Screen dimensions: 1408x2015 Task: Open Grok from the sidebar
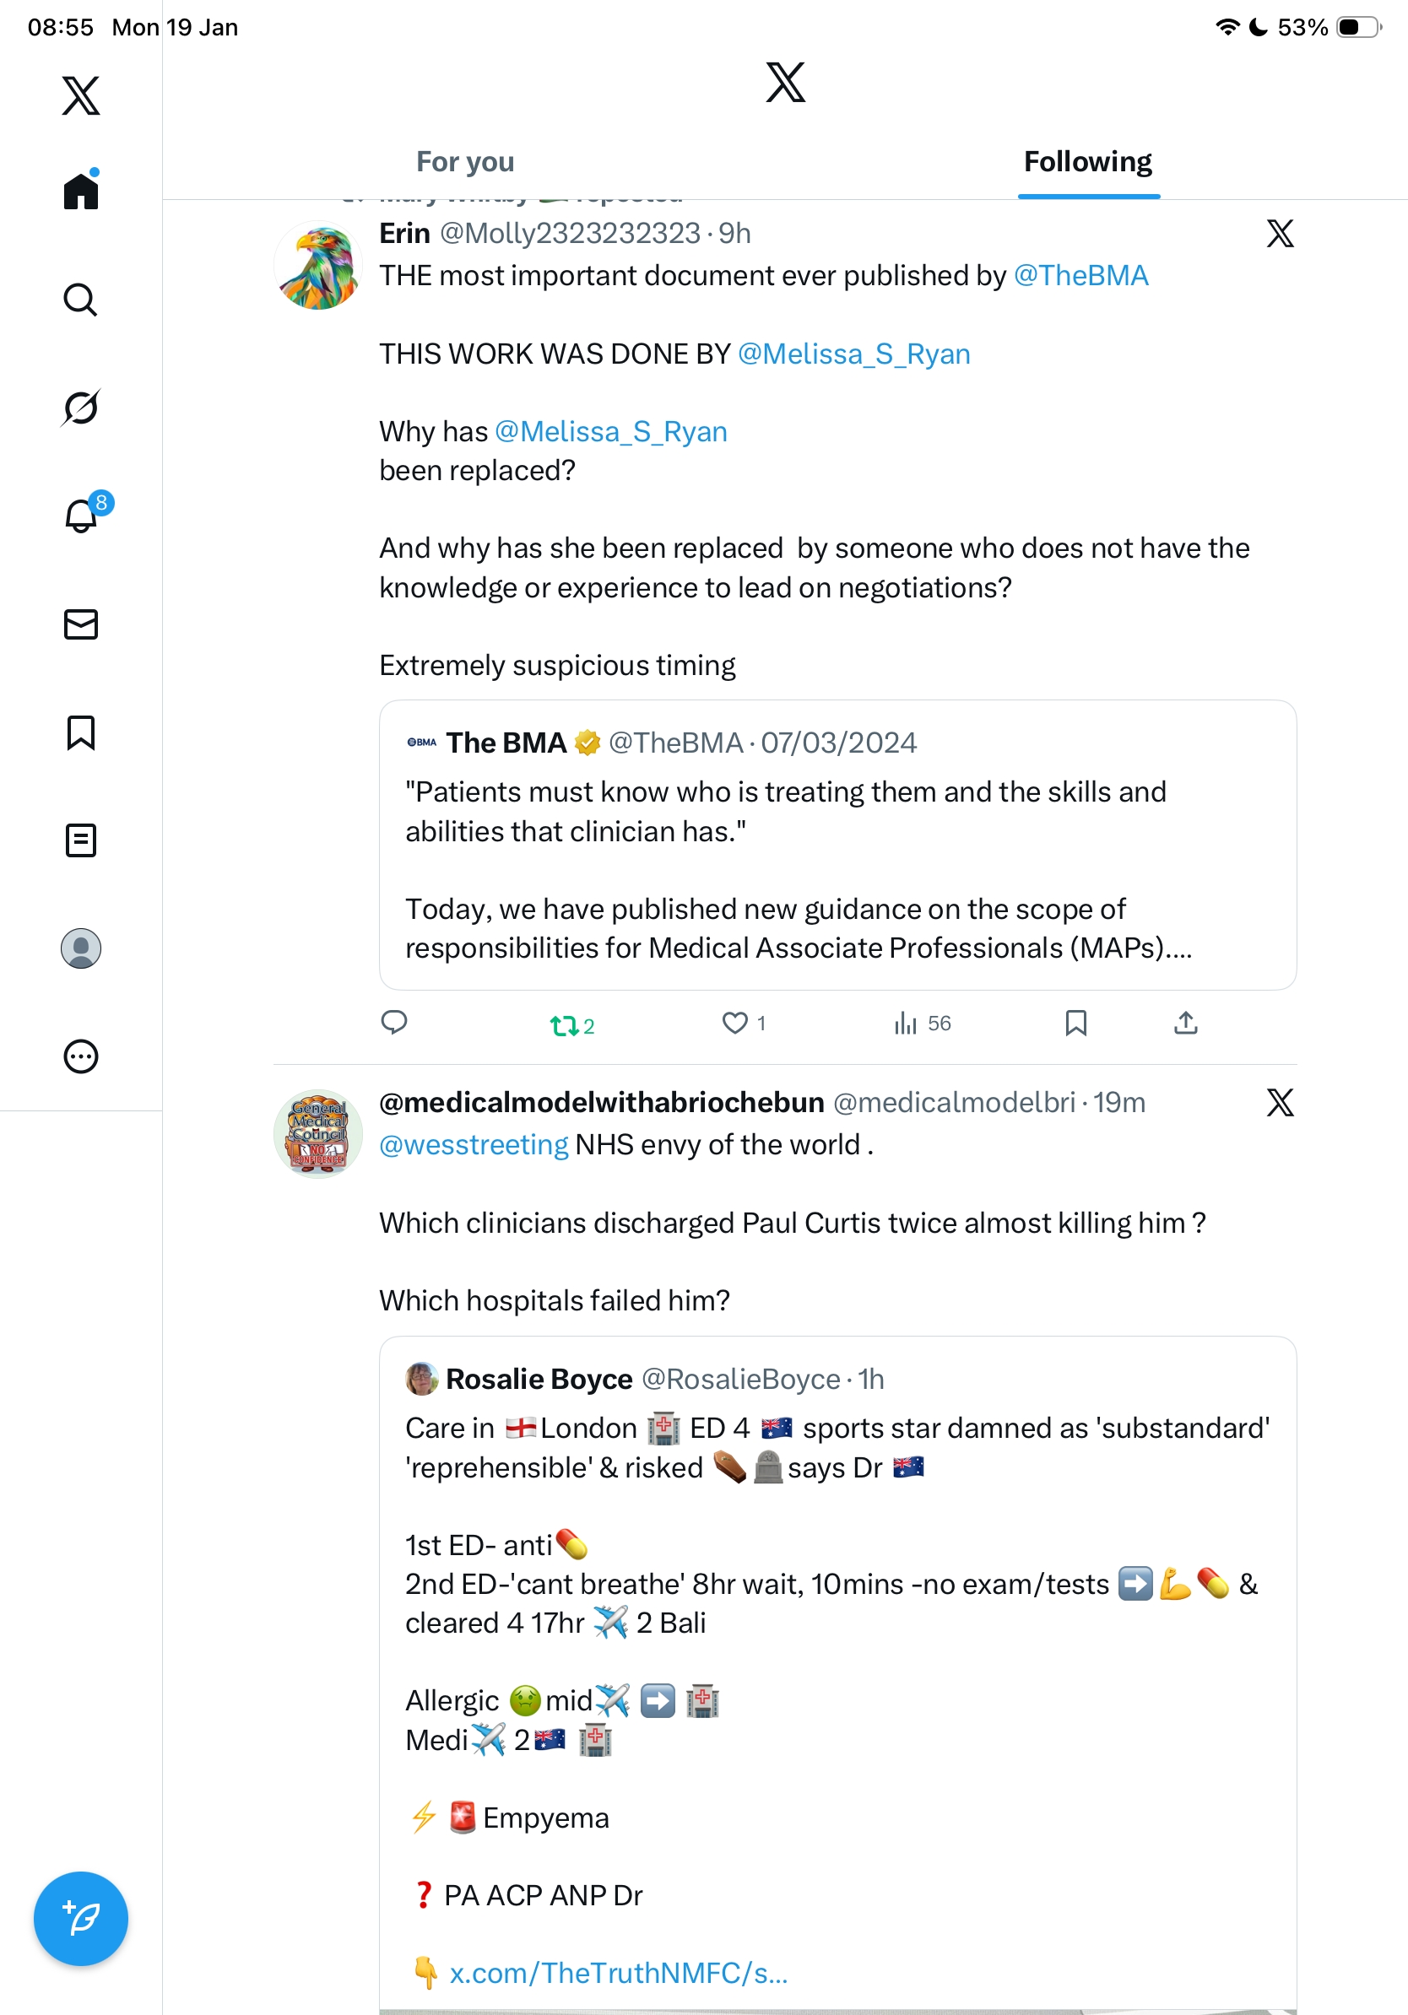click(81, 408)
